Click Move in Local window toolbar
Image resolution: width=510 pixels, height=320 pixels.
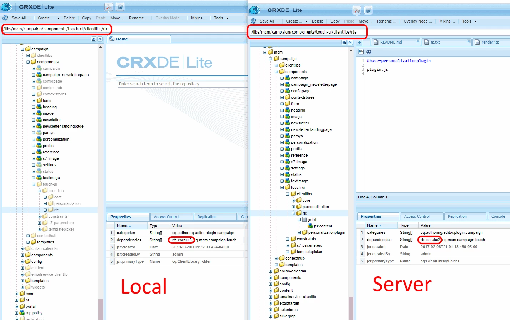tap(117, 18)
